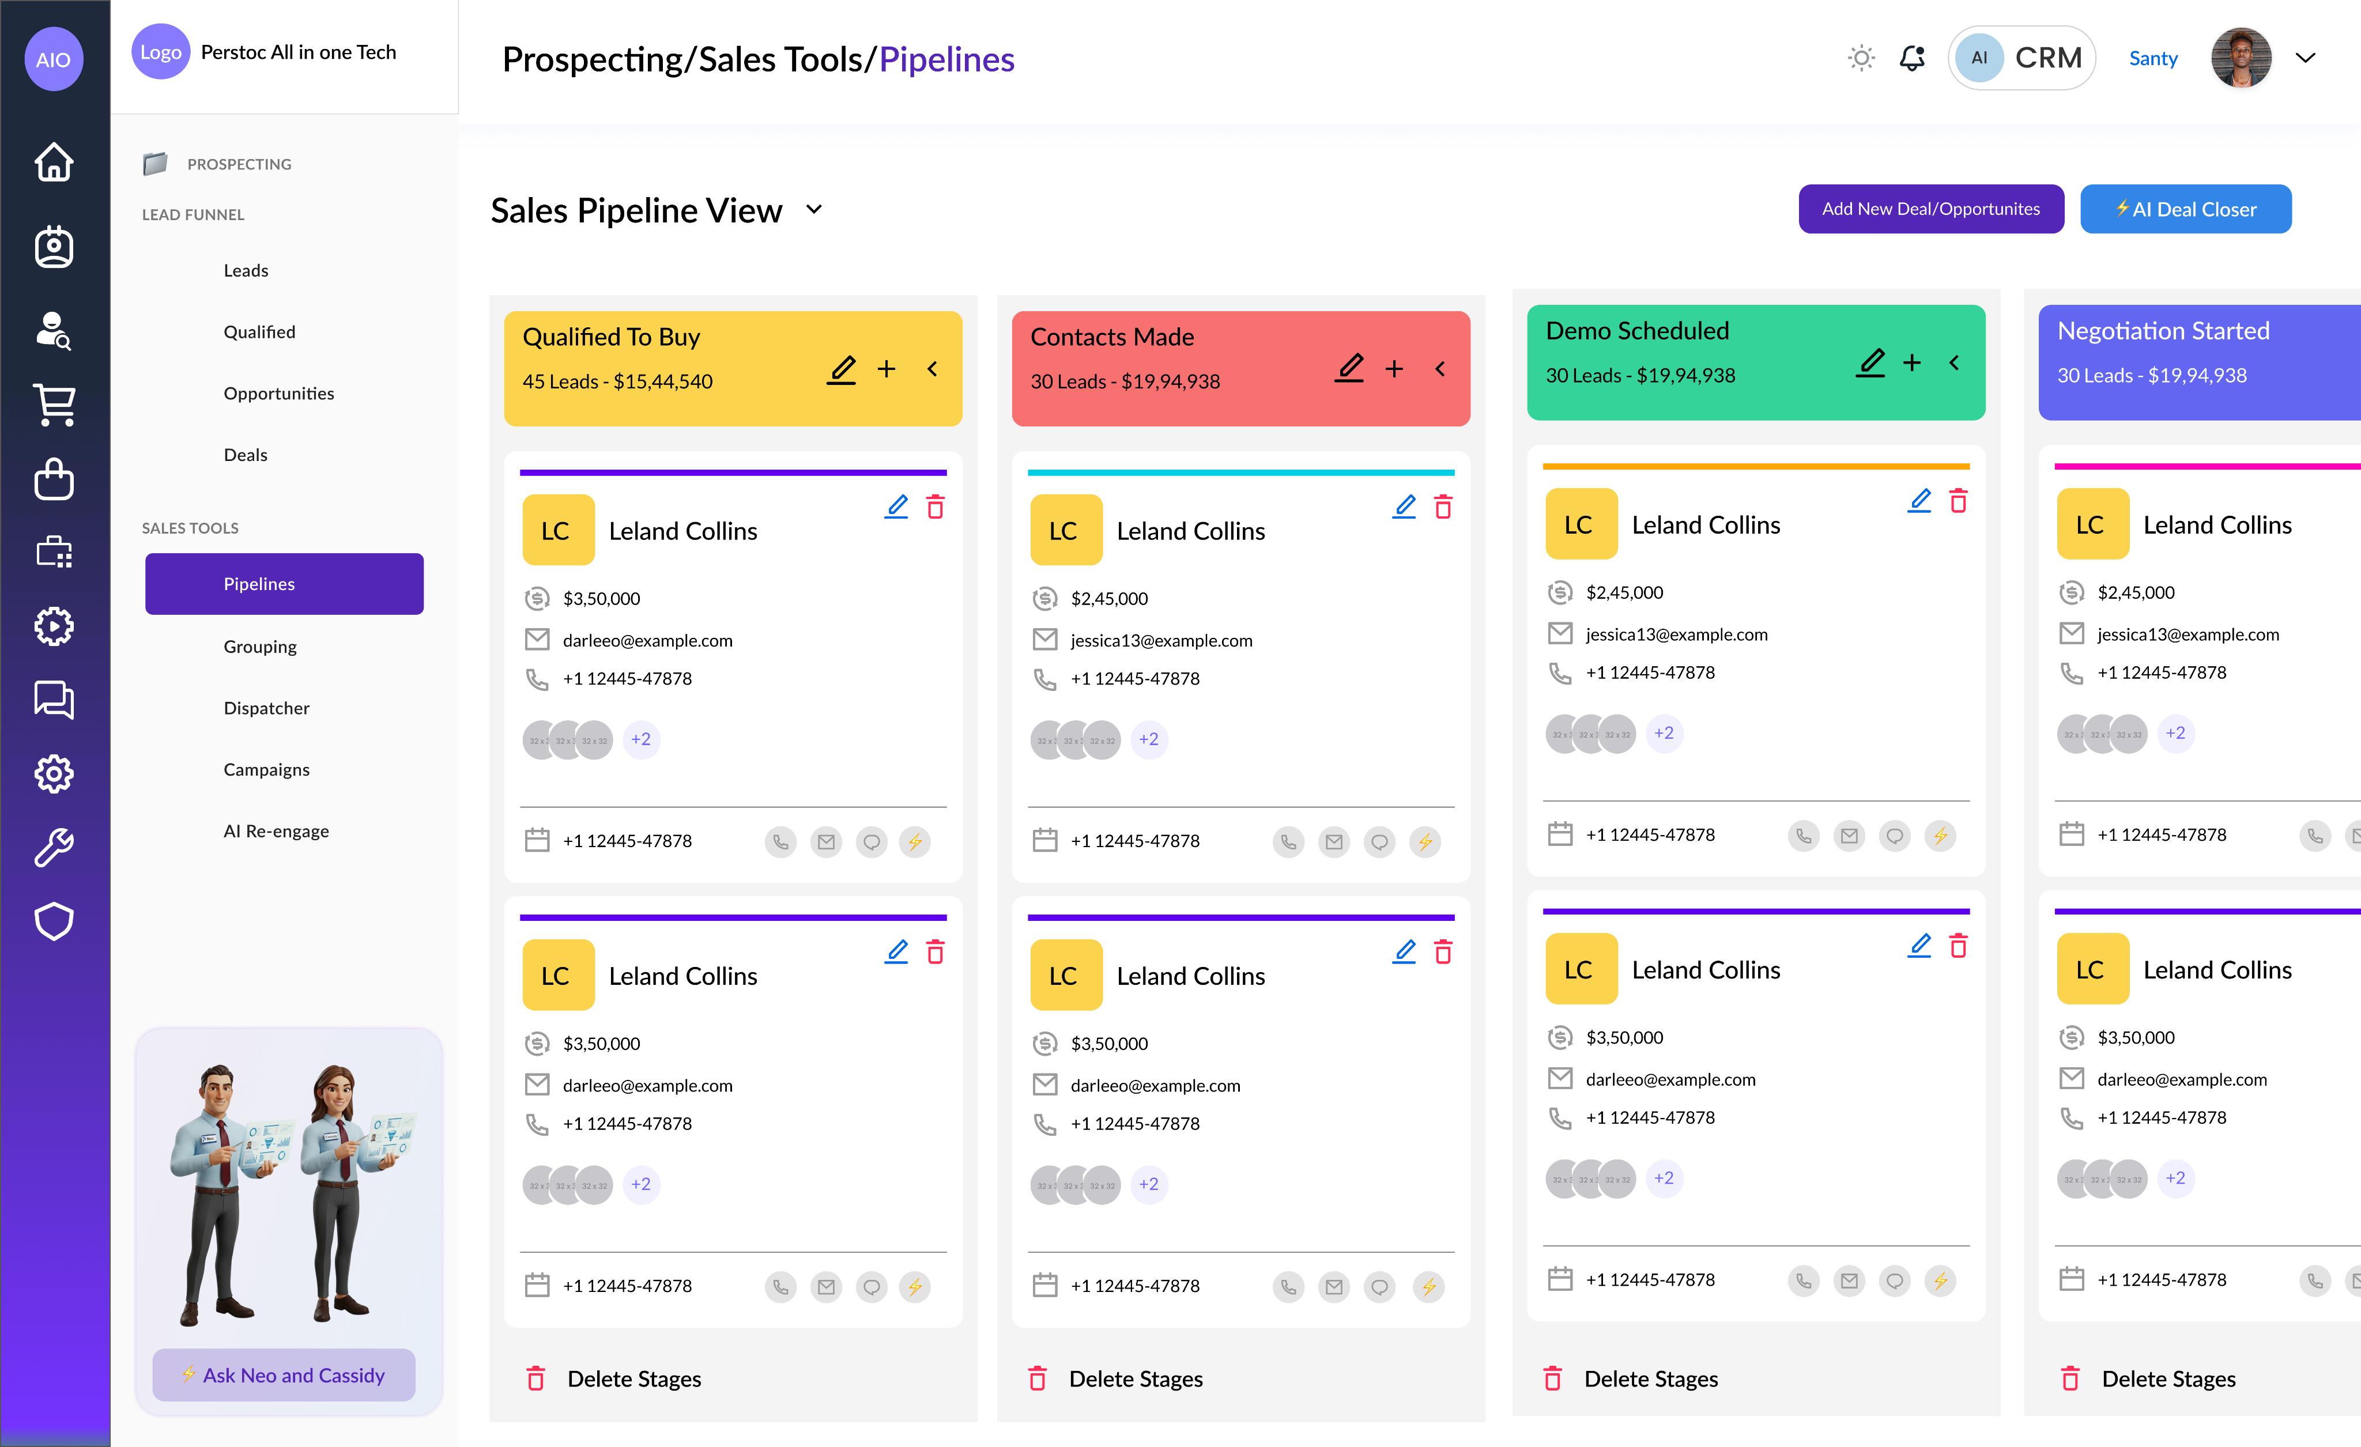Click Ask Neo and Cassidy button
Screen dimensions: 2361x1447
click(x=284, y=1374)
